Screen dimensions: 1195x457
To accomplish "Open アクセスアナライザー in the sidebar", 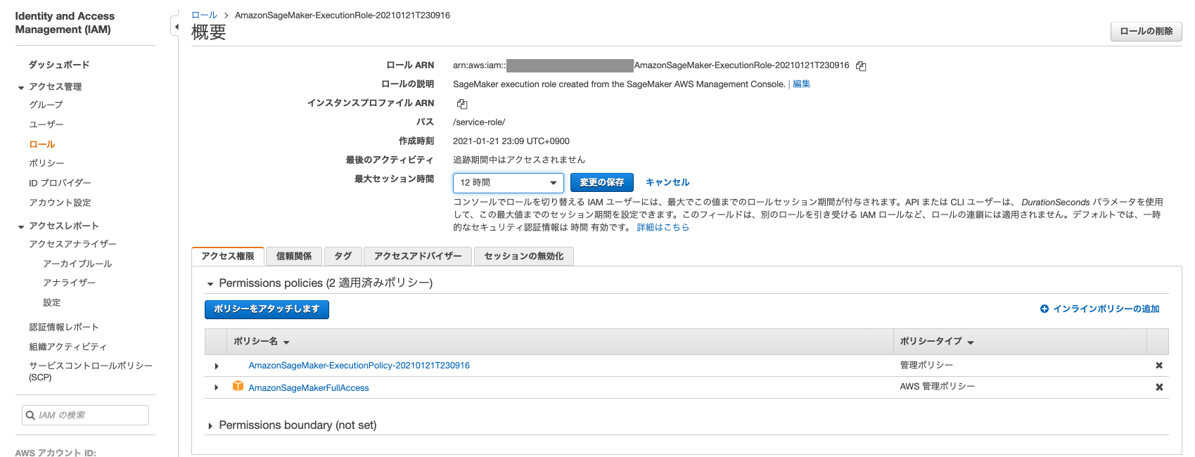I will [72, 244].
